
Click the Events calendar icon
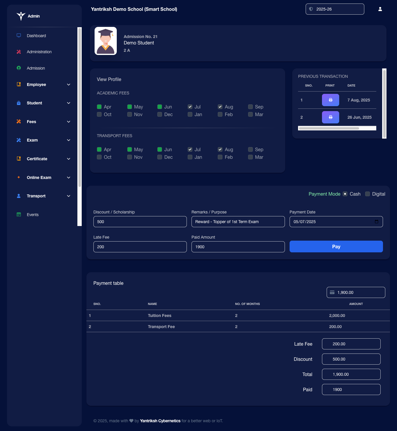(19, 214)
